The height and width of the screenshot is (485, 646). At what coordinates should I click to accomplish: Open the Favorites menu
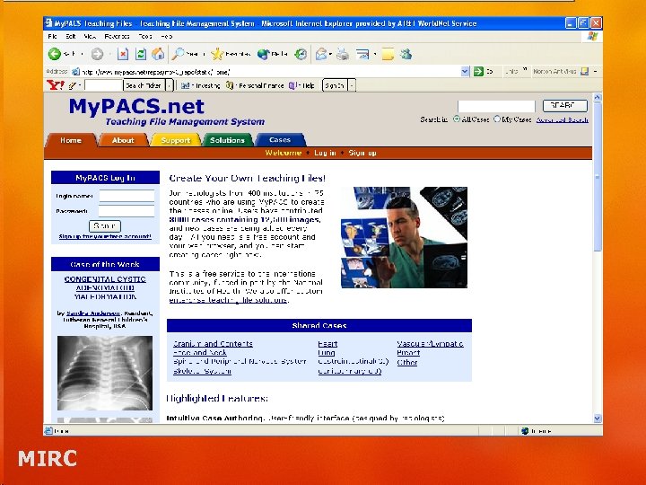117,36
